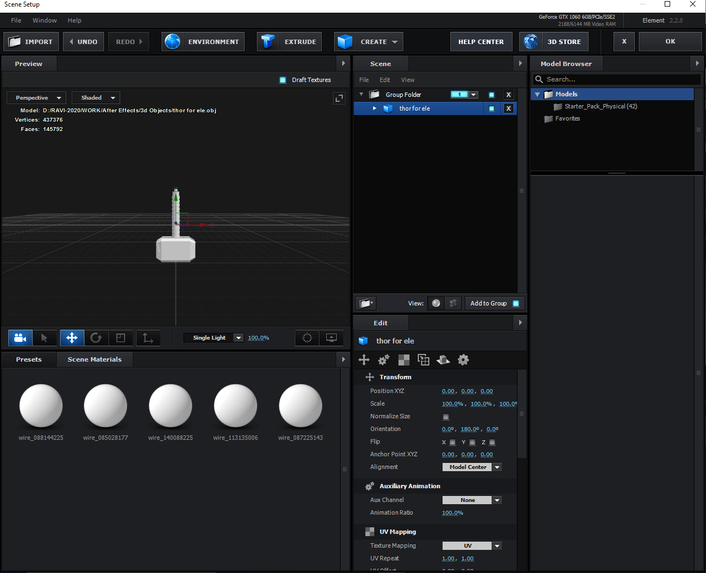Viewport: 706px width, 573px height.
Task: Click the double-gear Auxiliary Animation icon
Action: tap(384, 360)
